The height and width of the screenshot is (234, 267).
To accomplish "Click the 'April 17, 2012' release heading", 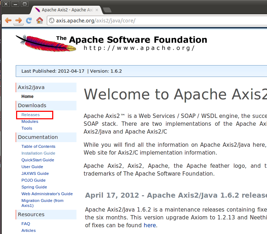I will (176, 195).
